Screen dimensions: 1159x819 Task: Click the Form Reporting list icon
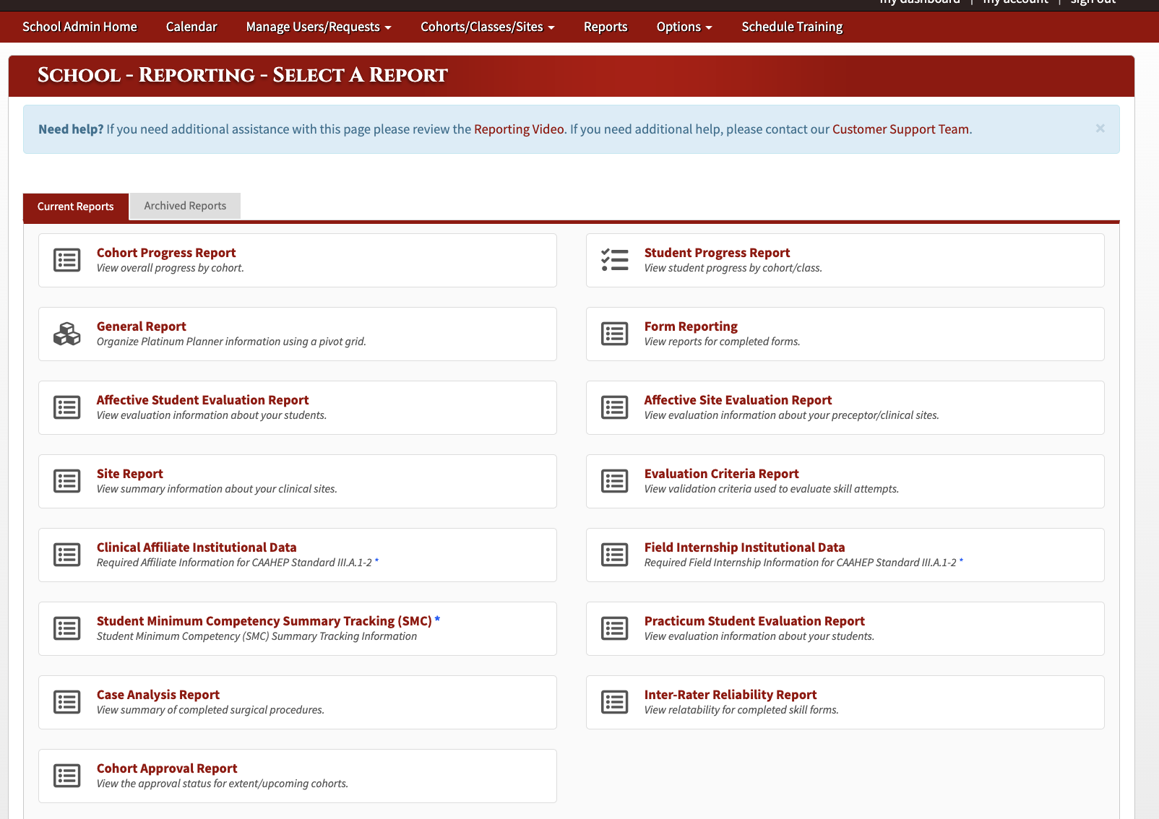pos(615,334)
